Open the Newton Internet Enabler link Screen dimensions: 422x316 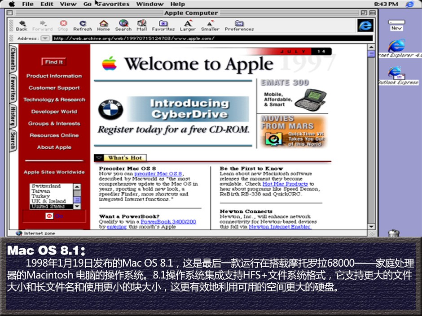pos(280,227)
